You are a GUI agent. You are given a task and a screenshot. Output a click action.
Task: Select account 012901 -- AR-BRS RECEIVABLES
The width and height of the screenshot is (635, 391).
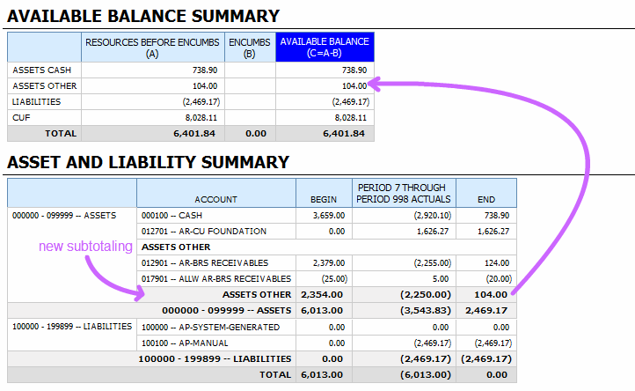pos(205,262)
